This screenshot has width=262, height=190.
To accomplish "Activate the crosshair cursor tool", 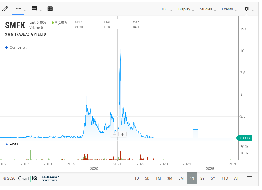I will point(18,9).
